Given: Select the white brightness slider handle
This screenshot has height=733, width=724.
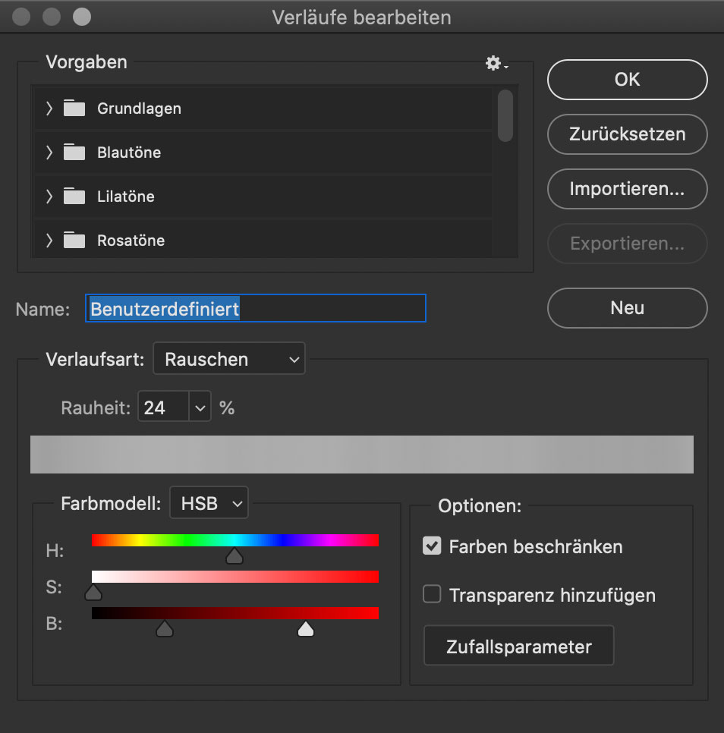Looking at the screenshot, I should point(306,629).
